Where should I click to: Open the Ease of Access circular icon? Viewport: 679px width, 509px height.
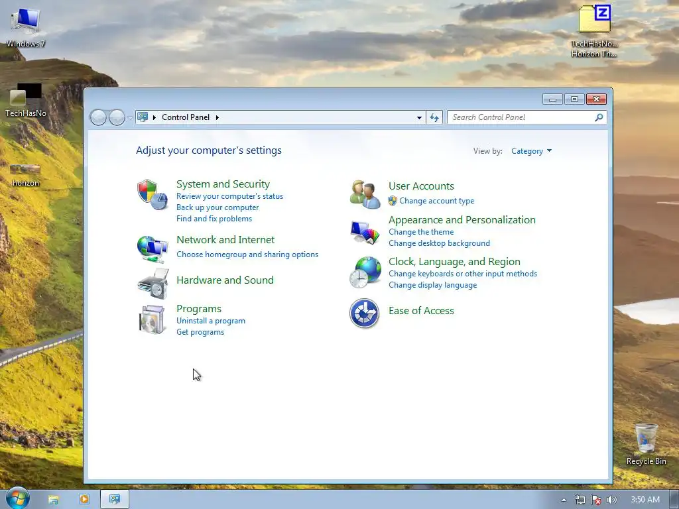(364, 313)
